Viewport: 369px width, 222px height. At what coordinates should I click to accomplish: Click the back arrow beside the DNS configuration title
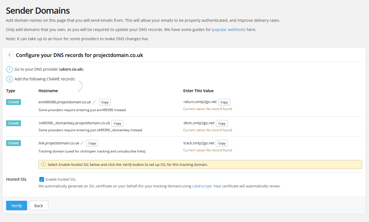tap(10, 55)
